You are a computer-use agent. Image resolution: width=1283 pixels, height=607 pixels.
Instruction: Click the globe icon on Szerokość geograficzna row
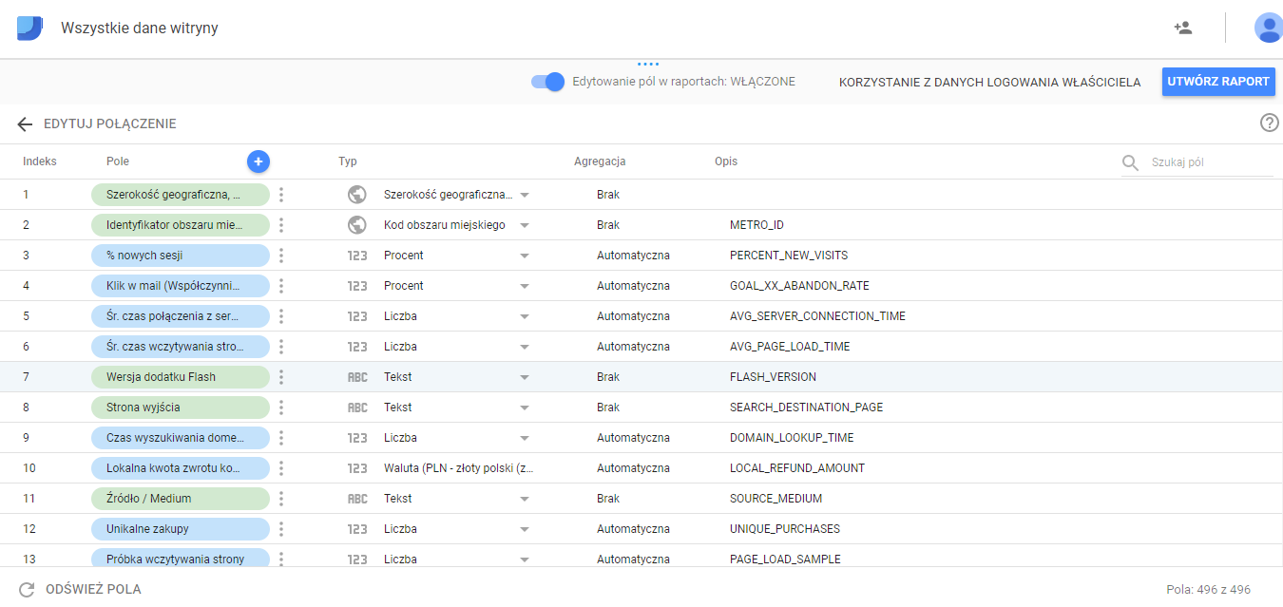357,194
